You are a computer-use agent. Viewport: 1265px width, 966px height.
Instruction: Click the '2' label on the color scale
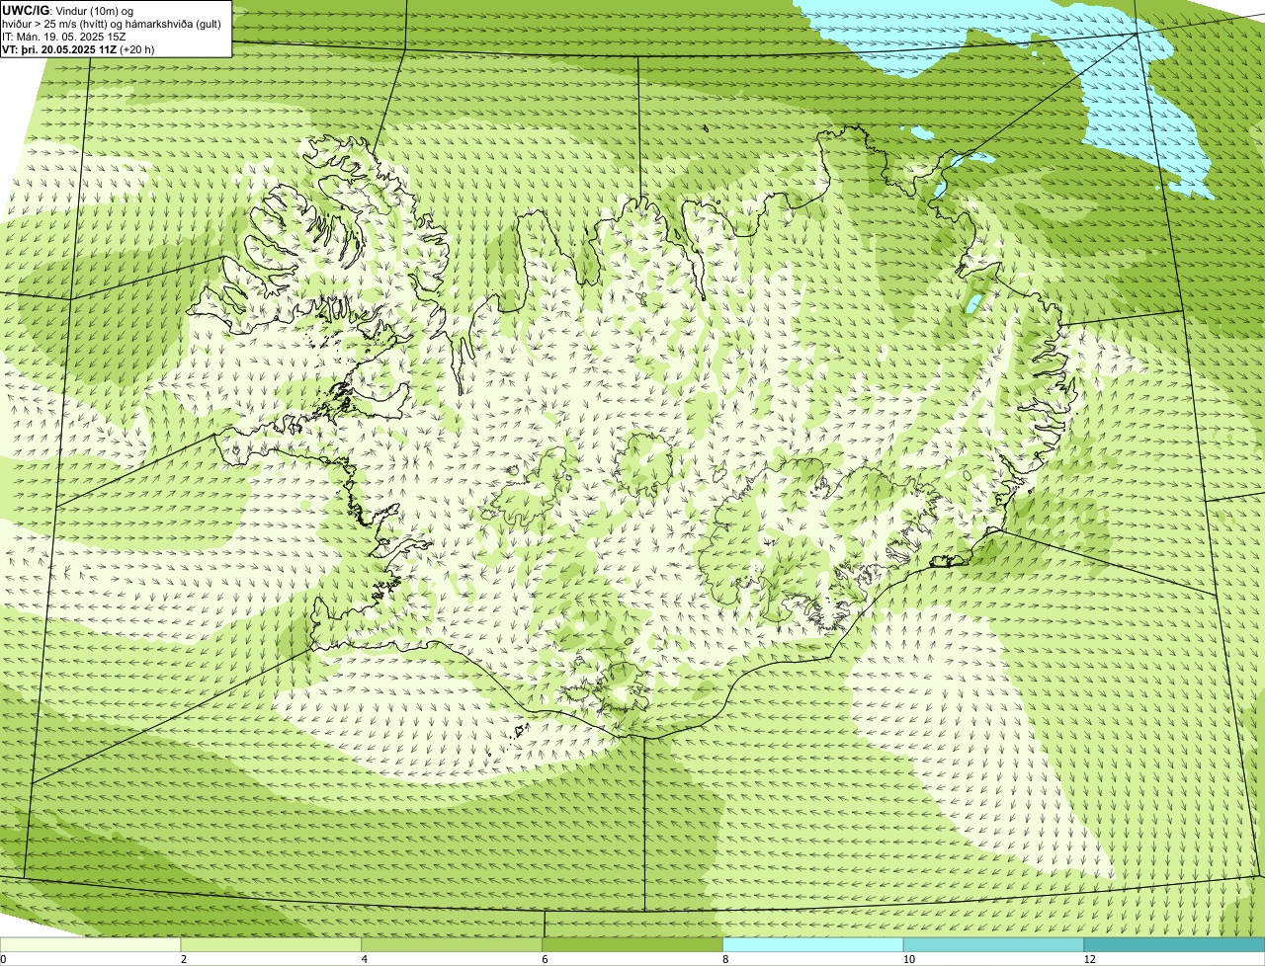click(x=184, y=959)
